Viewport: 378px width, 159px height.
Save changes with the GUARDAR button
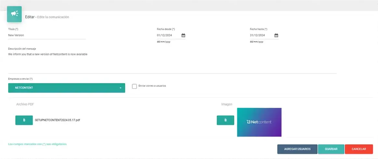[x=331, y=149]
